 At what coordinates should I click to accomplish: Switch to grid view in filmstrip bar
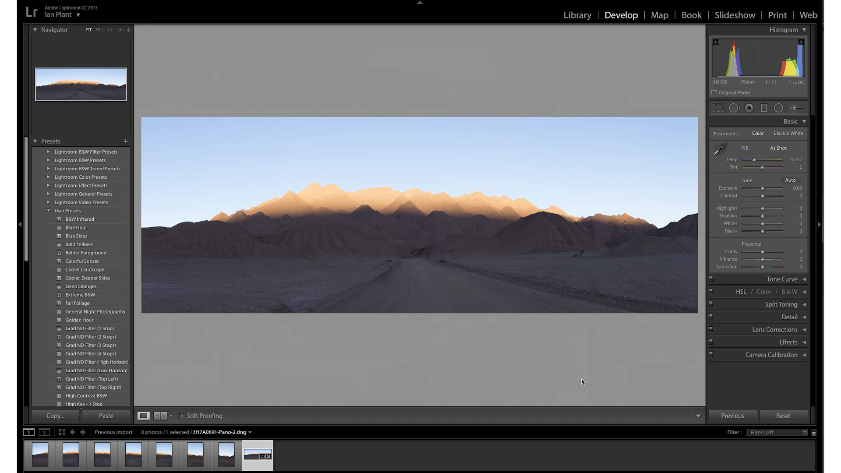[62, 432]
